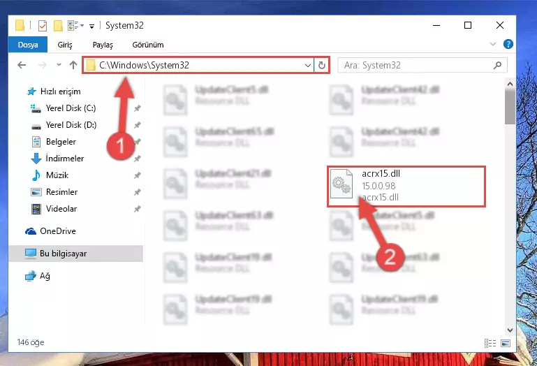Click the scrollbar up arrow
The width and height of the screenshot is (537, 366).
[x=510, y=84]
